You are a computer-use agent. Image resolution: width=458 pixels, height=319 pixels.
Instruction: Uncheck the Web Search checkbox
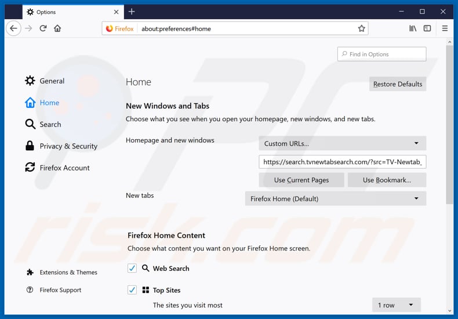[x=132, y=268]
